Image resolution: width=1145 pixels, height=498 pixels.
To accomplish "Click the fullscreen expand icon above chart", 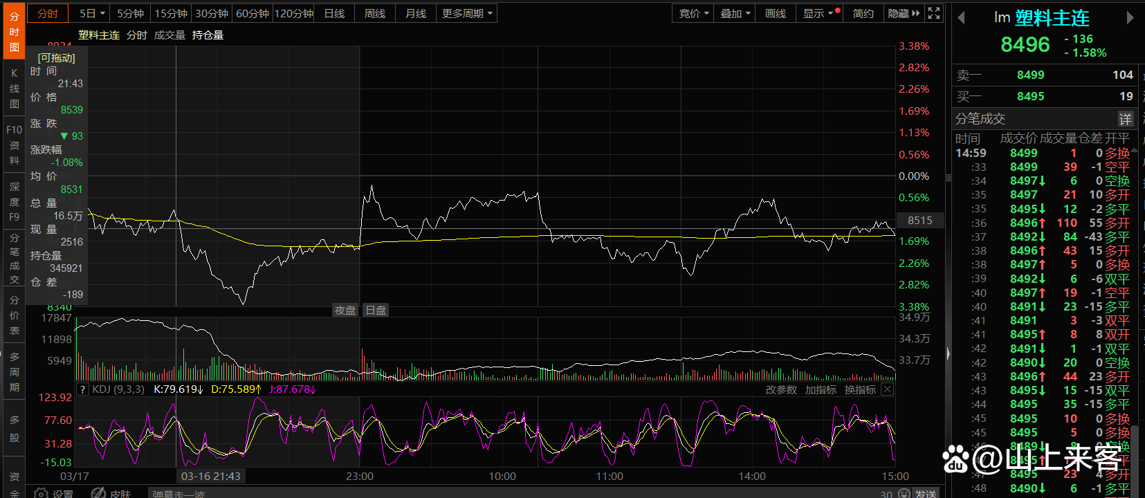I will coord(934,13).
